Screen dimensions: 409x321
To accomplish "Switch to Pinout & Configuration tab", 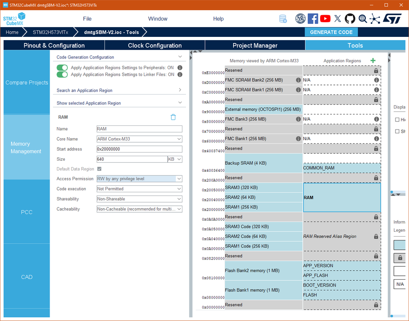I will click(54, 46).
